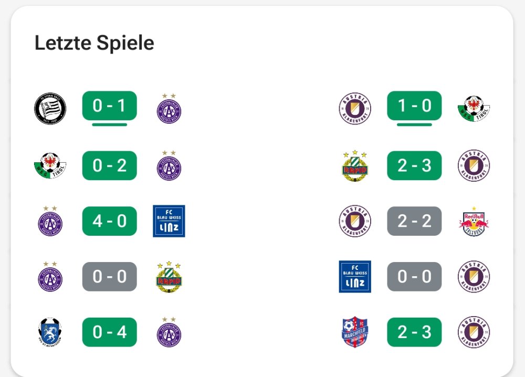Open the 4 - 0 score button
The width and height of the screenshot is (525, 377).
tap(109, 221)
